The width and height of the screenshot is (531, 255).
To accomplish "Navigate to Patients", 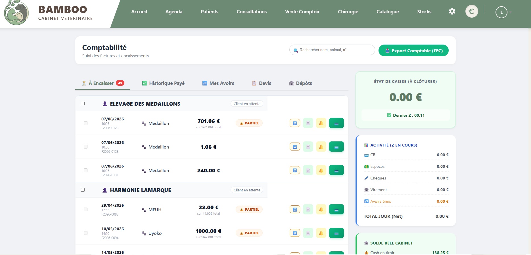I will click(x=210, y=12).
